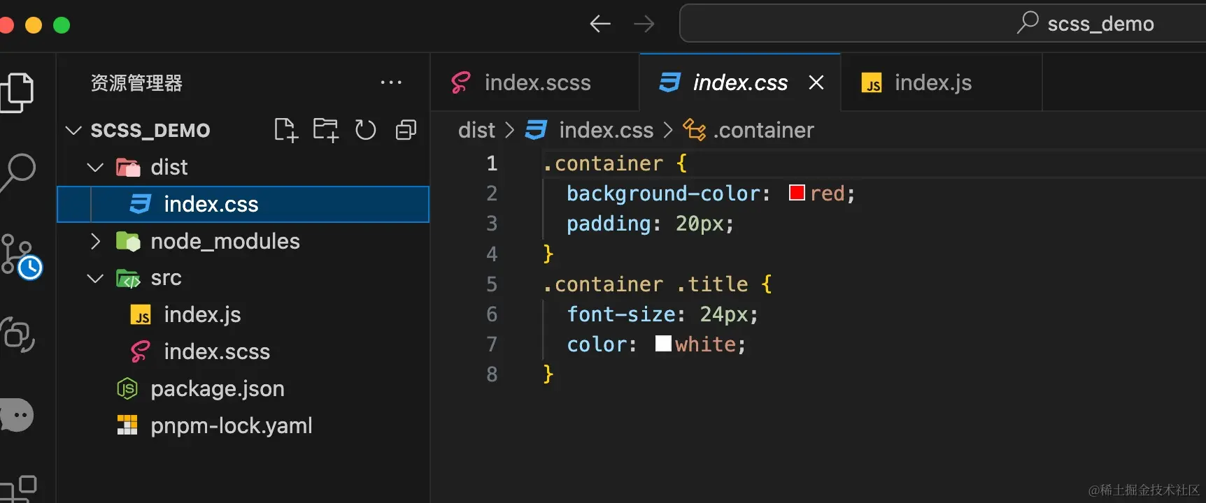Screen dimensions: 1206x503
Task: Collapse all folders in explorer
Action: [x=406, y=130]
